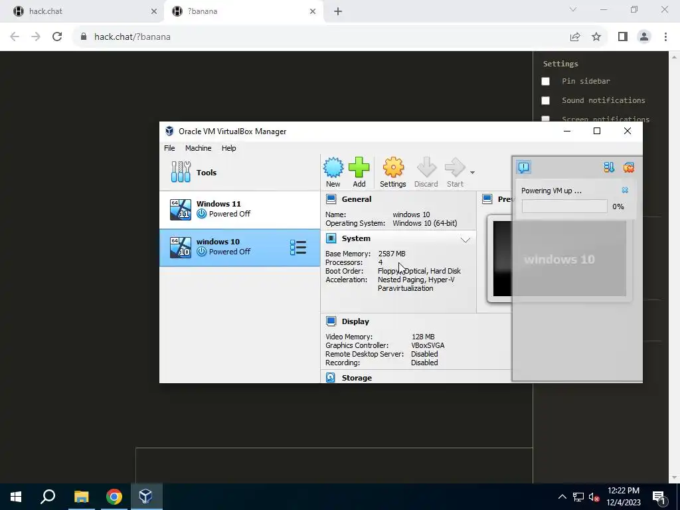Open the taskbar clock and date
Screen dimensions: 680x510
[x=623, y=497]
